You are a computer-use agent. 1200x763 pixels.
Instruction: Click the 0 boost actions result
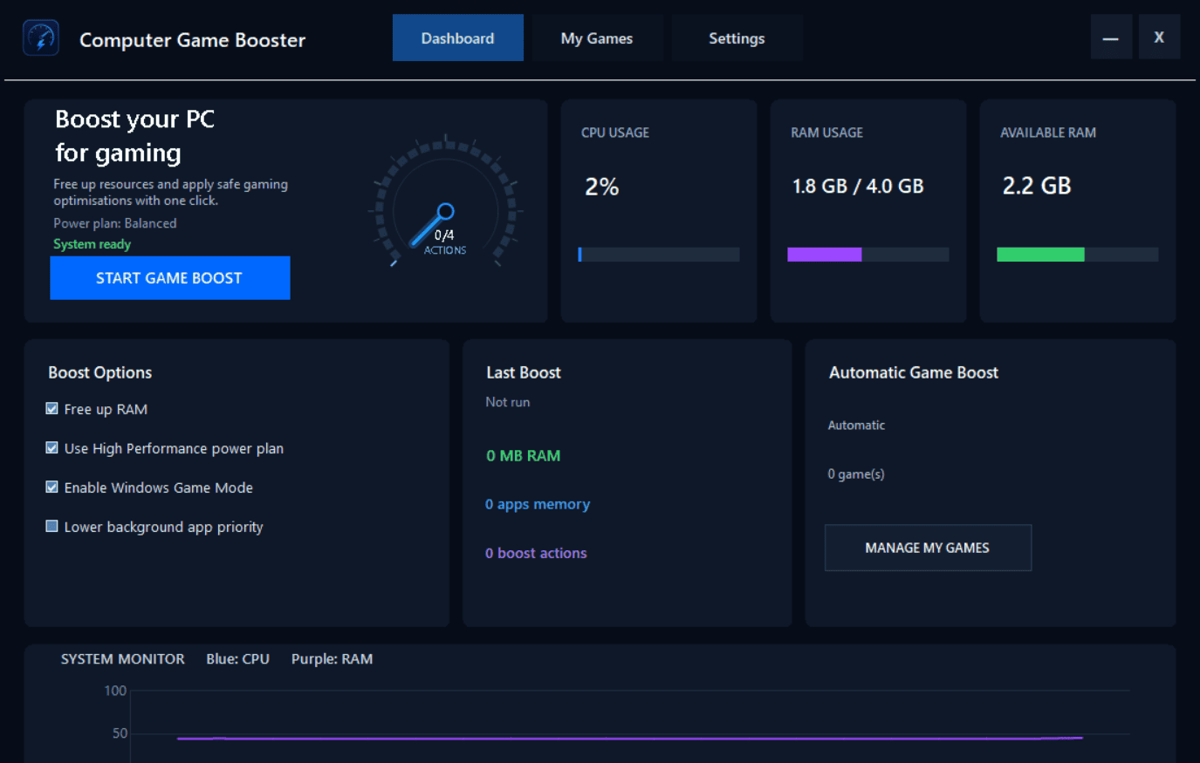(x=536, y=553)
